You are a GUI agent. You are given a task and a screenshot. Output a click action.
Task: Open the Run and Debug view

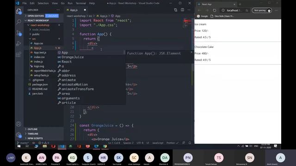tap(18, 44)
